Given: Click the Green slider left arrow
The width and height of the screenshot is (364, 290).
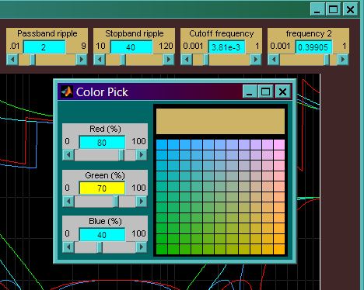Looking at the screenshot, I should pos(68,202).
